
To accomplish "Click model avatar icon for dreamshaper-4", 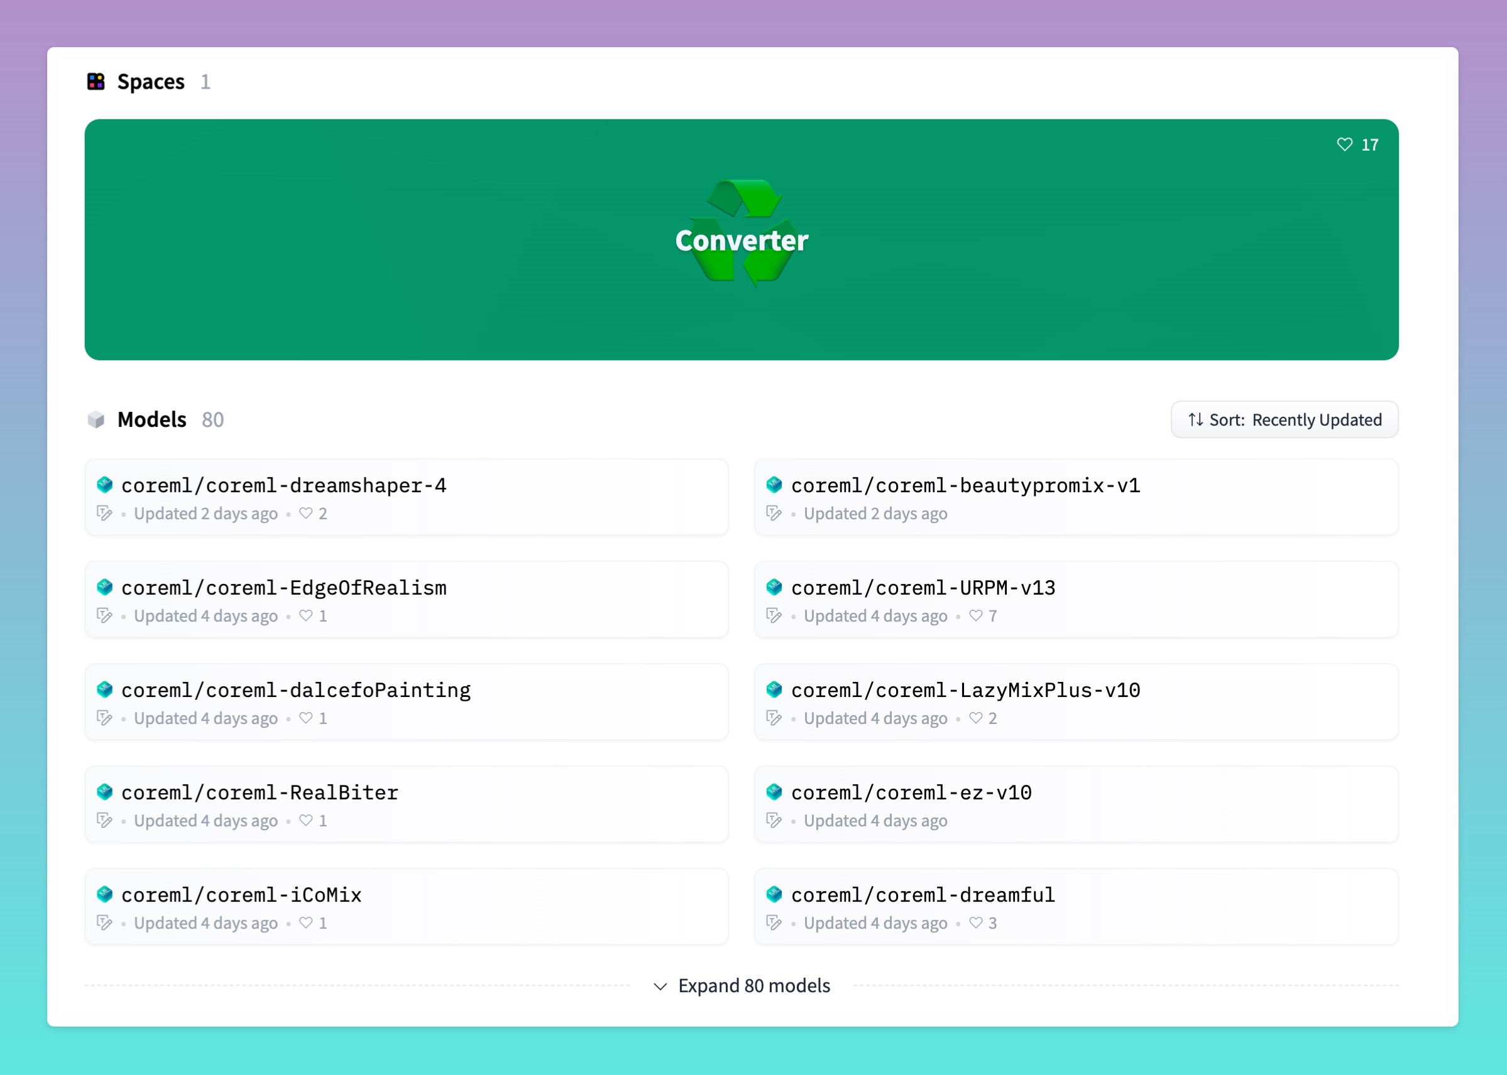I will (105, 485).
